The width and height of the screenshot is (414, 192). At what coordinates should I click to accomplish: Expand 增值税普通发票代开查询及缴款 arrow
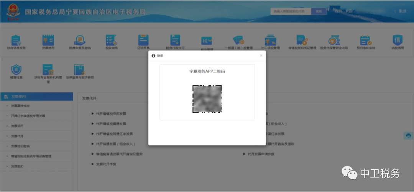click(x=93, y=154)
